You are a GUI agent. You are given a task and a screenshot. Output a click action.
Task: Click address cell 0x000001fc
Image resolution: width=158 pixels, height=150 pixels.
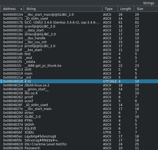[12, 66]
